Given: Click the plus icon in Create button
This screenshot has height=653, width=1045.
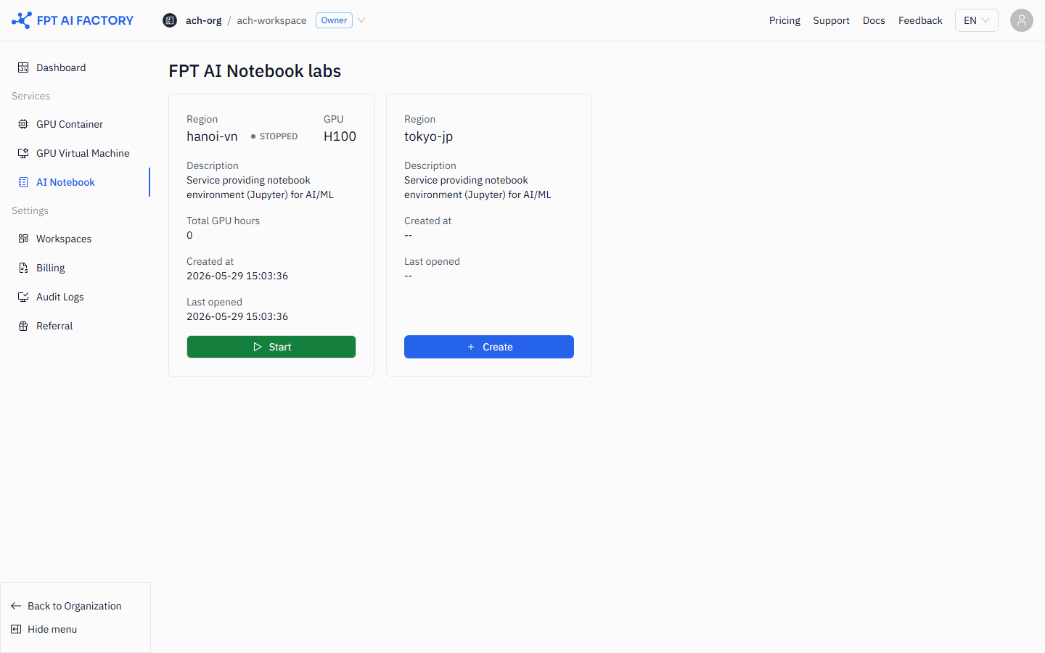Looking at the screenshot, I should click(x=471, y=347).
